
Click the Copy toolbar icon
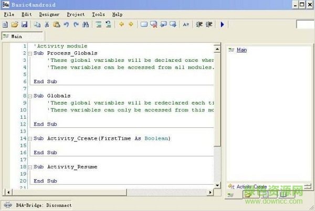[x=37, y=25]
